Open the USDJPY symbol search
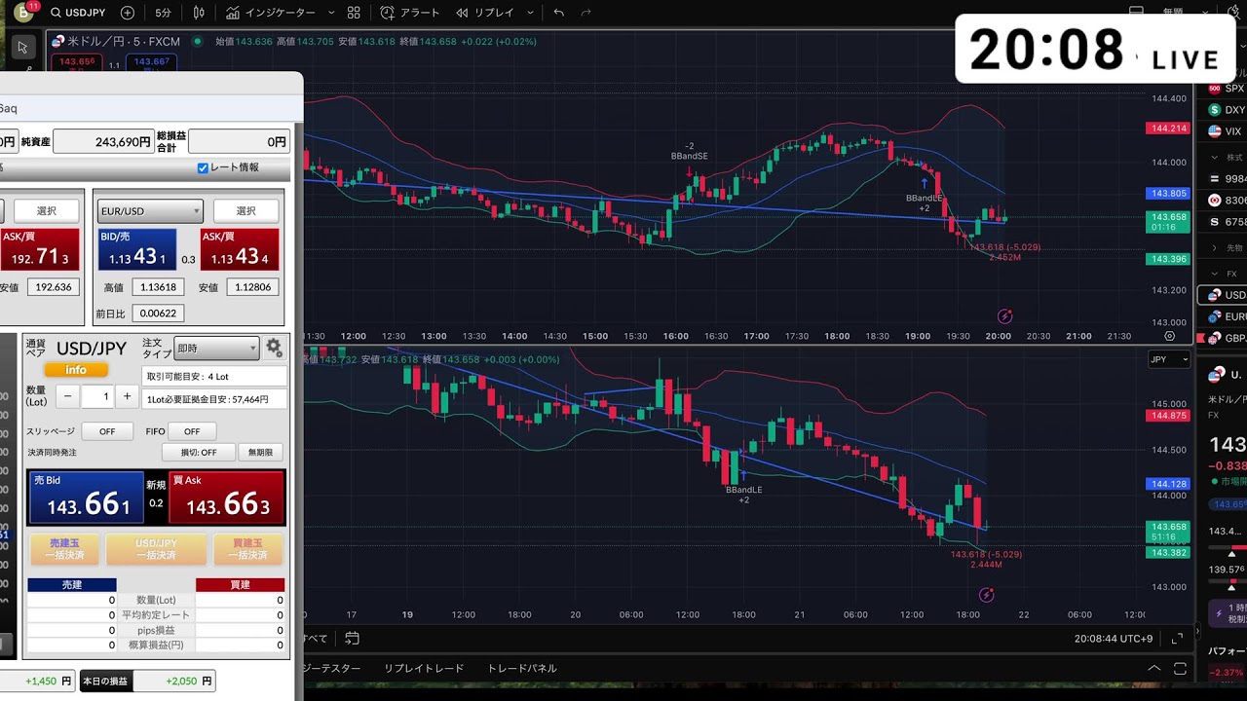The image size is (1247, 701). coord(77,13)
